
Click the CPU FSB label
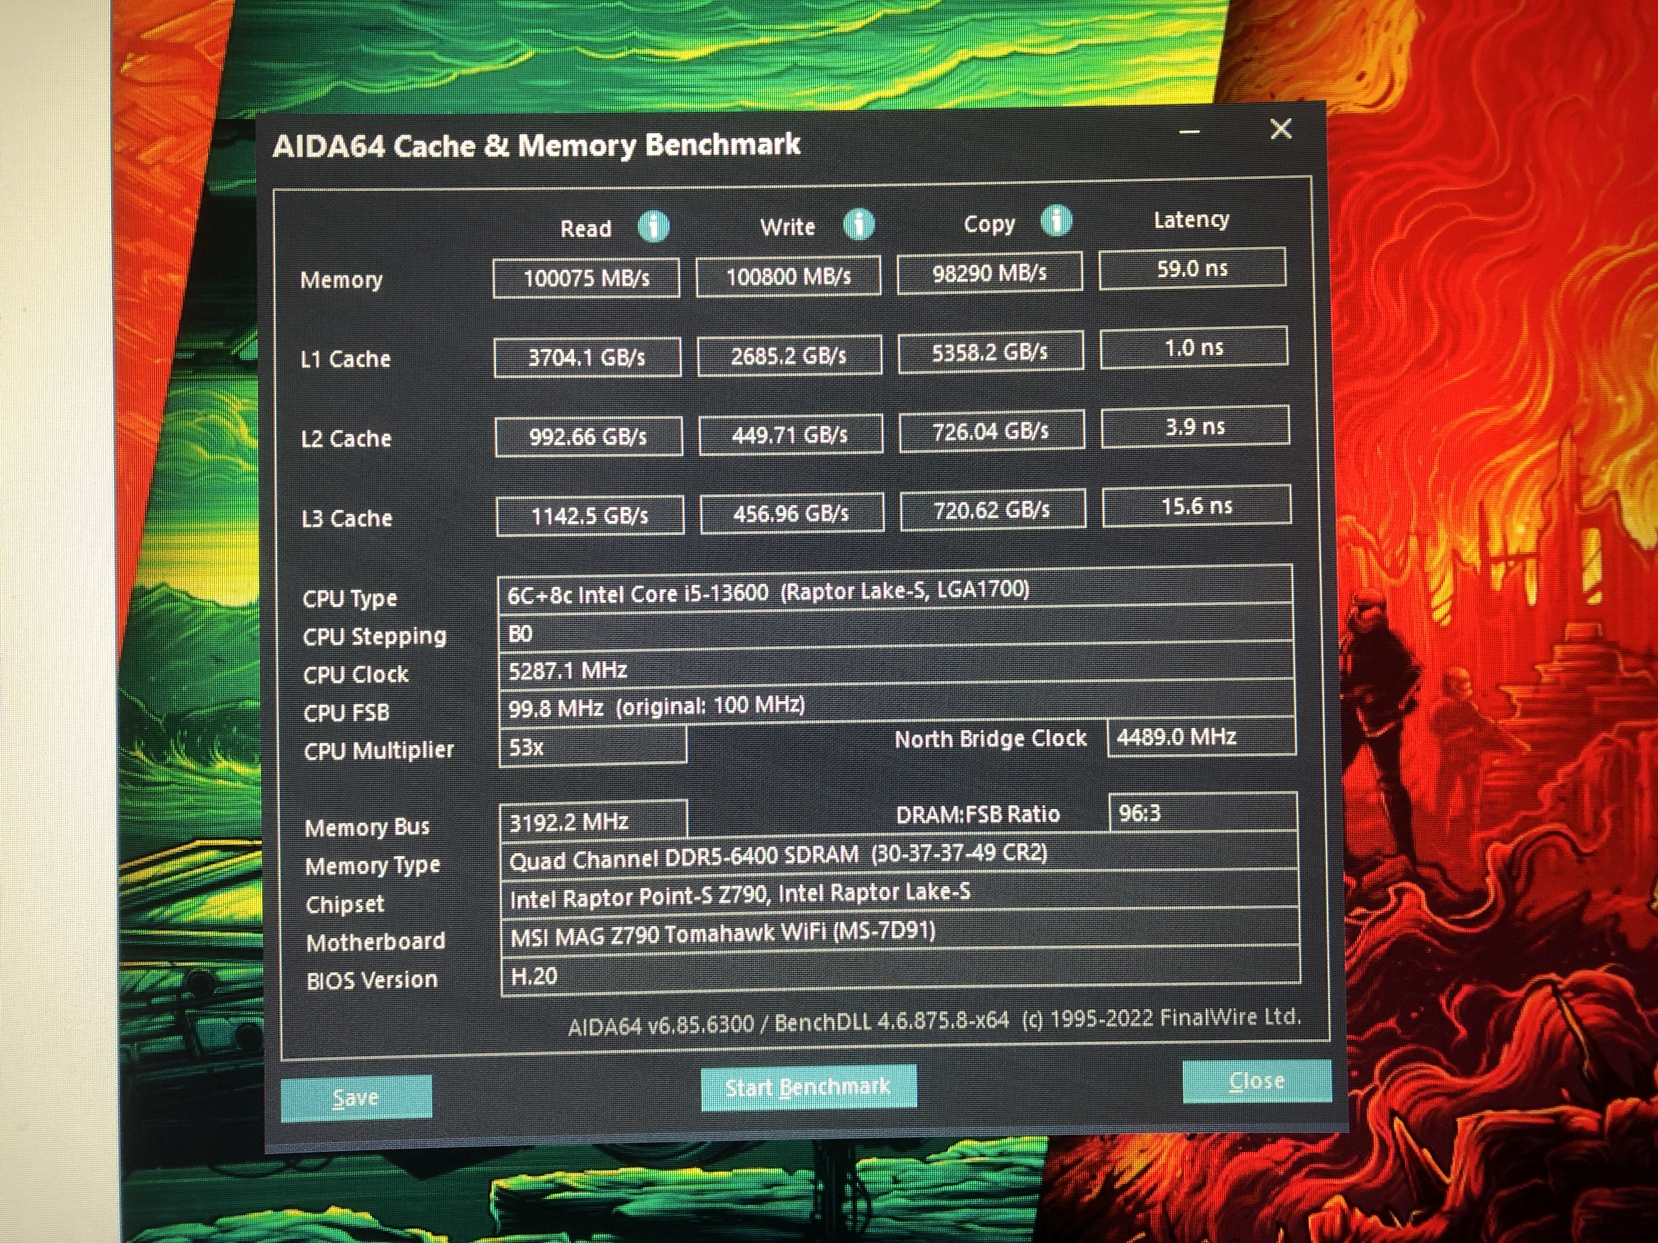point(346,712)
